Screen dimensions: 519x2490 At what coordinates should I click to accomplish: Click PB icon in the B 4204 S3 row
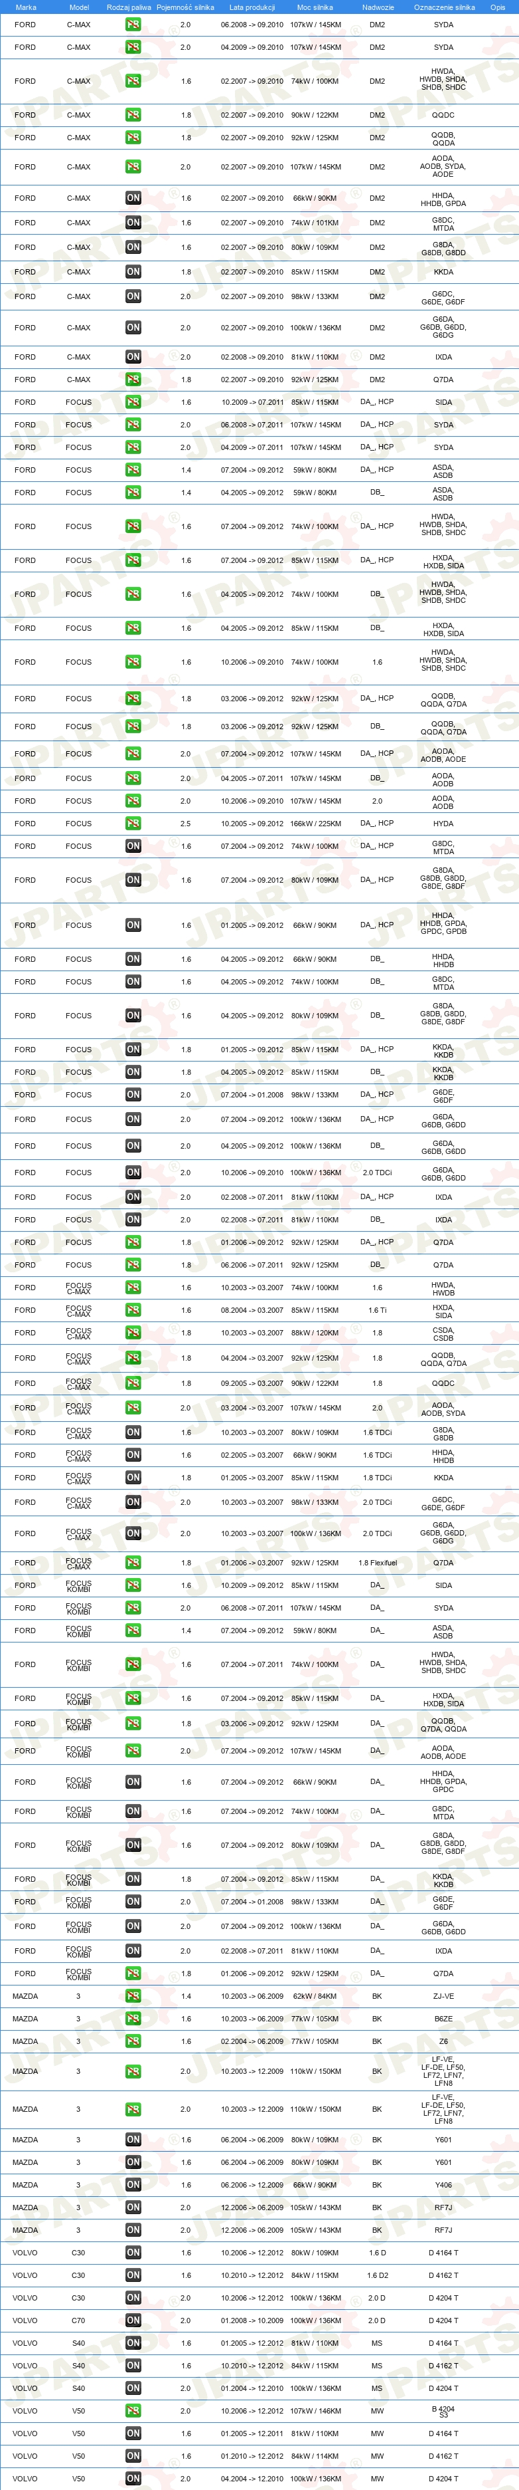click(x=133, y=2411)
